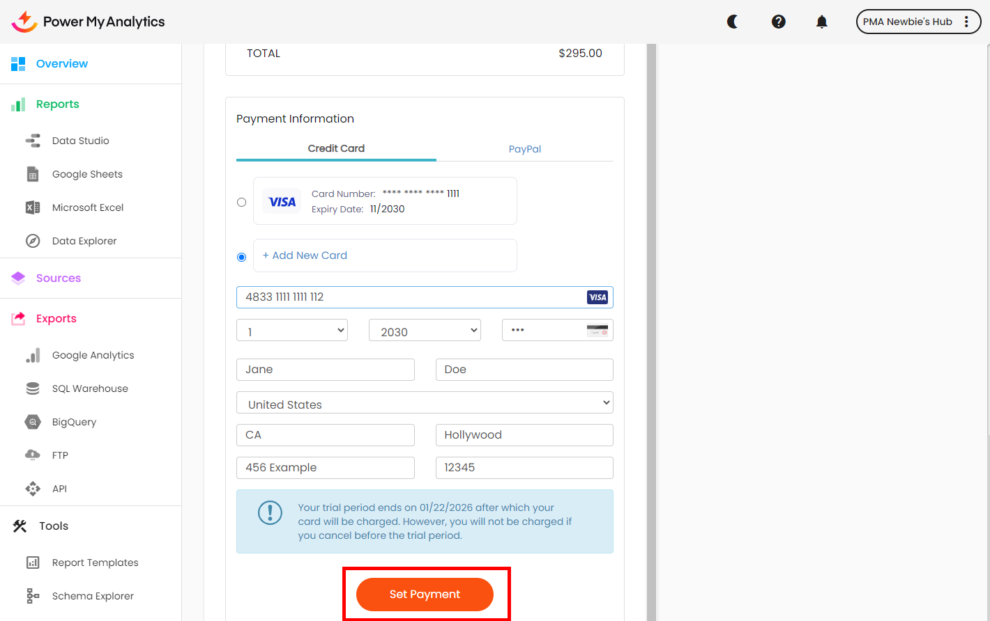Screen dimensions: 990x621
Task: Click the Data Studio sidebar icon
Action: pos(33,141)
